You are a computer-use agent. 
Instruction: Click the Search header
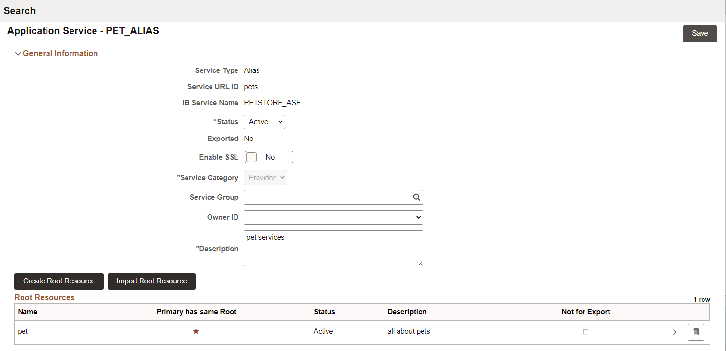pyautogui.click(x=20, y=10)
